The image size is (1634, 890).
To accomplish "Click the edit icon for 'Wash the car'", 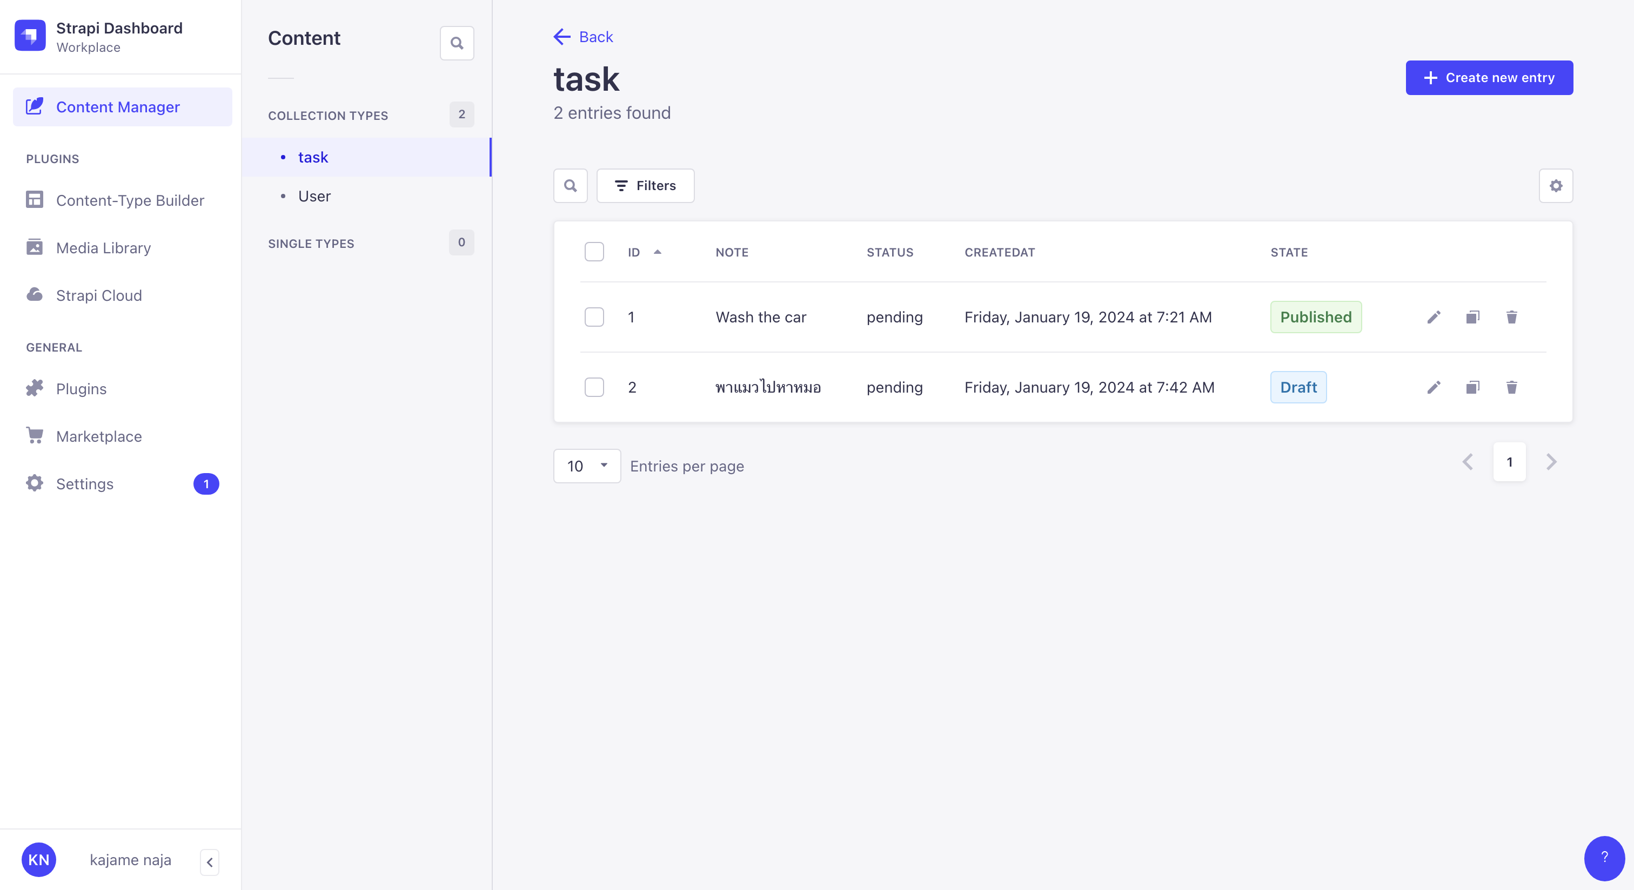I will click(x=1434, y=317).
